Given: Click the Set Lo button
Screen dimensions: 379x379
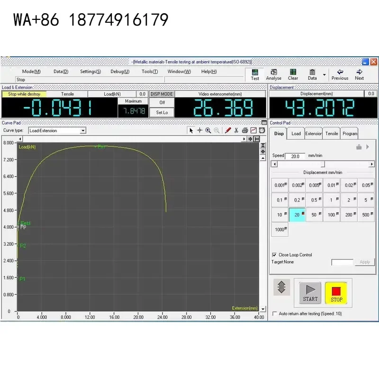Looking at the screenshot, I should point(162,112).
